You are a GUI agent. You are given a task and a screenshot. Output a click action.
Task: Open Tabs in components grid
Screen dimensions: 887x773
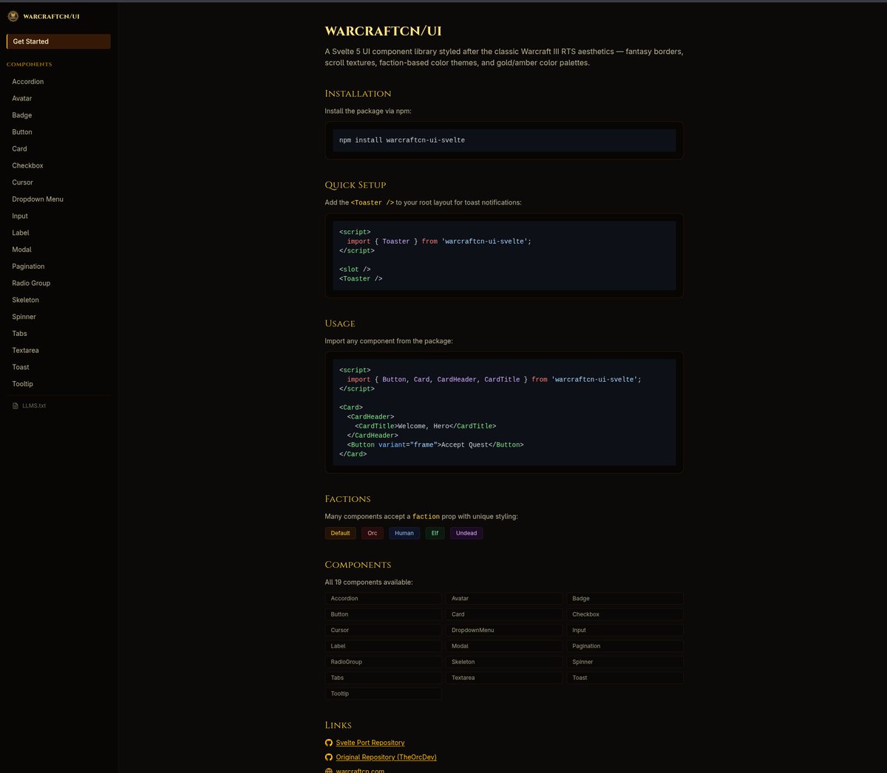coord(384,678)
